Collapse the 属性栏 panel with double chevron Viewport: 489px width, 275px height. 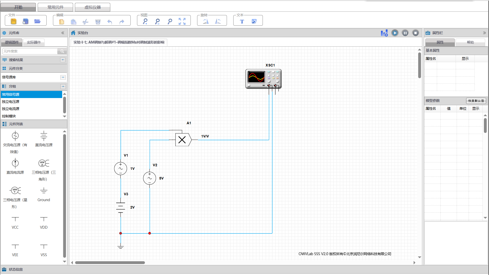[x=484, y=33]
